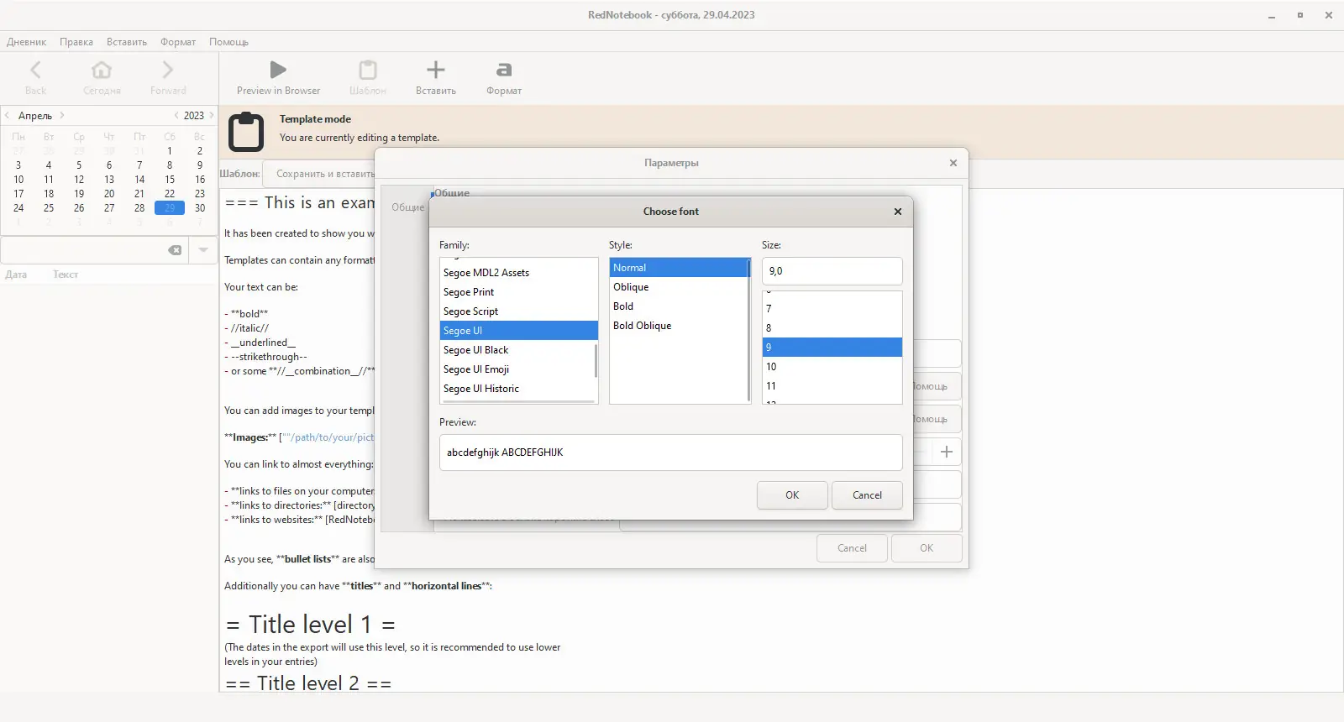Select April 29 in the calendar

pyautogui.click(x=170, y=208)
